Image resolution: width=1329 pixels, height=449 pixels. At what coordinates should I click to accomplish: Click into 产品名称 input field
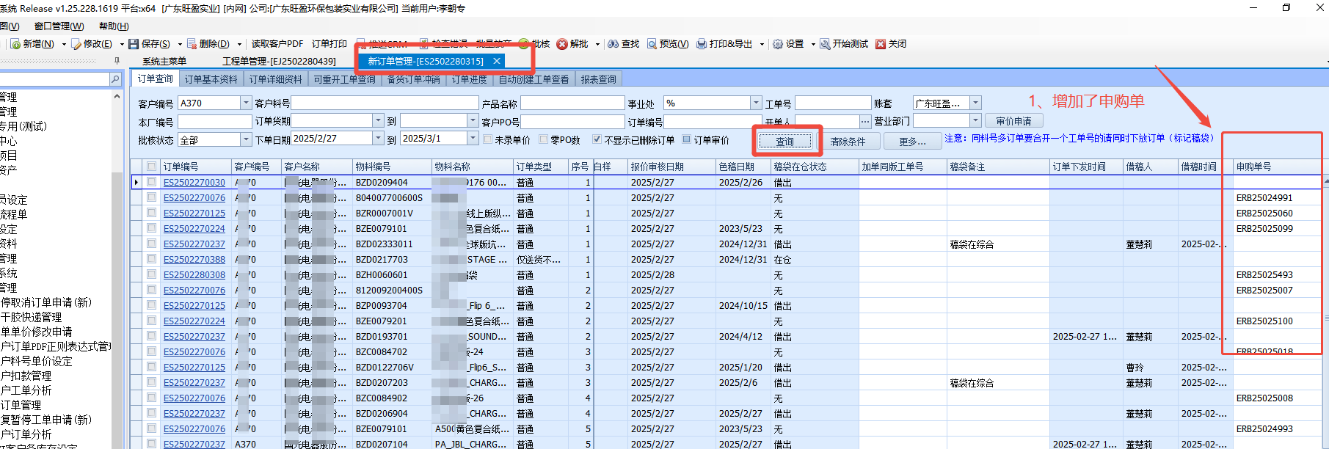(x=572, y=103)
